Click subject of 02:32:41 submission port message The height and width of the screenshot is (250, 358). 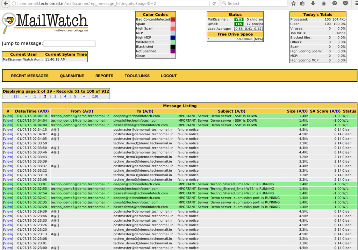(x=229, y=198)
